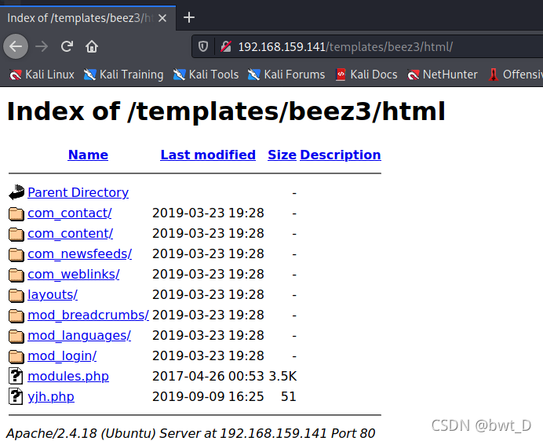The image size is (543, 441).
Task: Sort listing by Last modified
Action: click(208, 155)
